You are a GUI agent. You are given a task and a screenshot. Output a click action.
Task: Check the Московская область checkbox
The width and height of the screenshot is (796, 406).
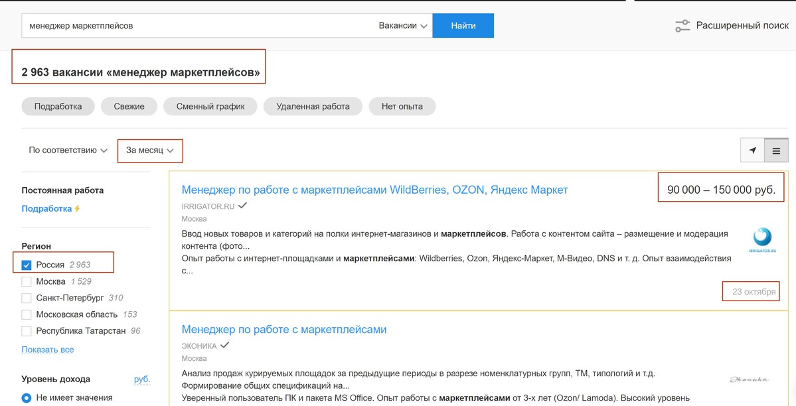click(x=27, y=314)
